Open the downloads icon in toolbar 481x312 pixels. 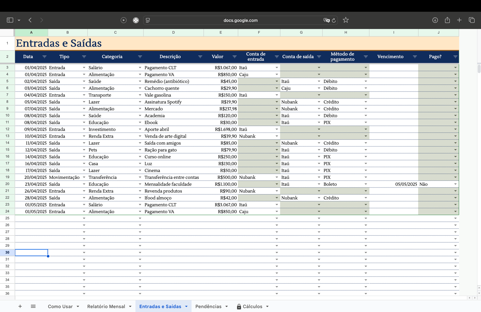tap(435, 20)
